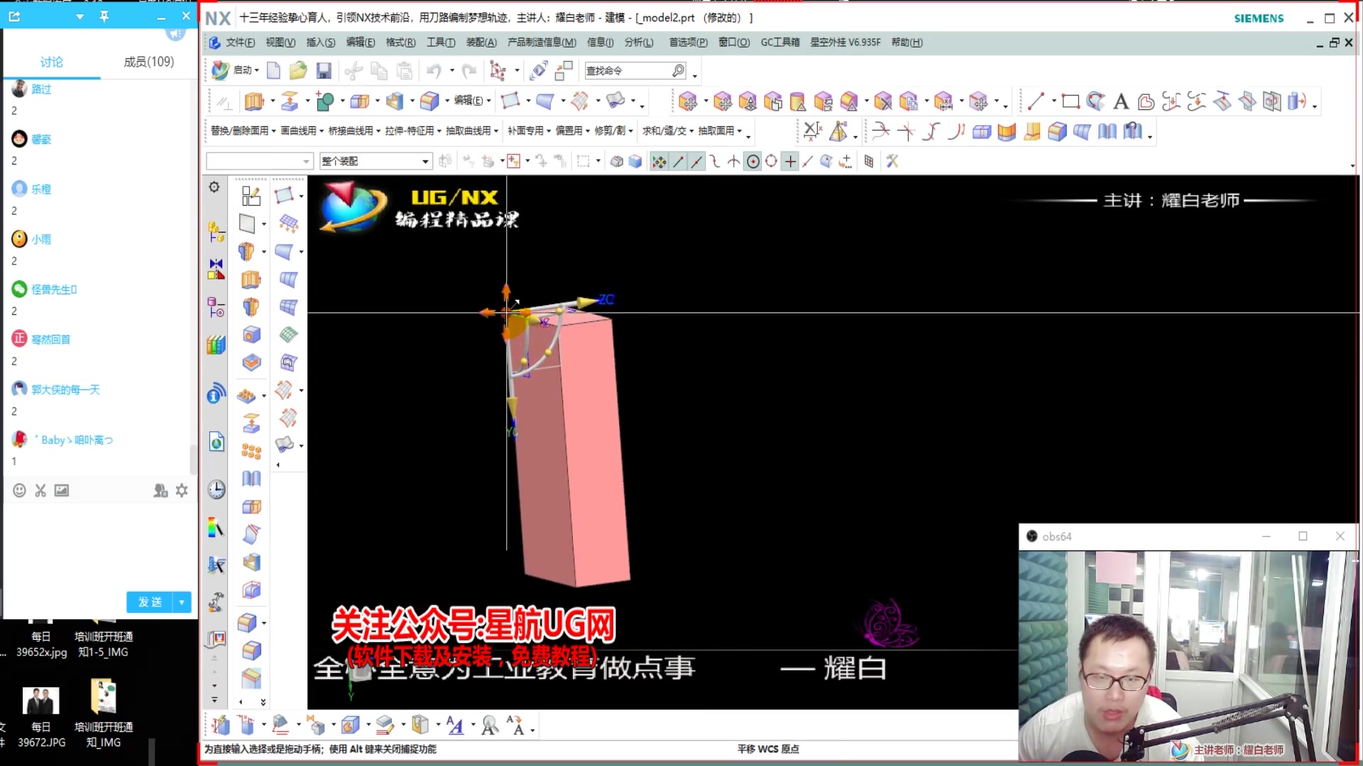Viewport: 1363px width, 766px height.
Task: Click the clock History icon in sidebar
Action: [x=216, y=489]
